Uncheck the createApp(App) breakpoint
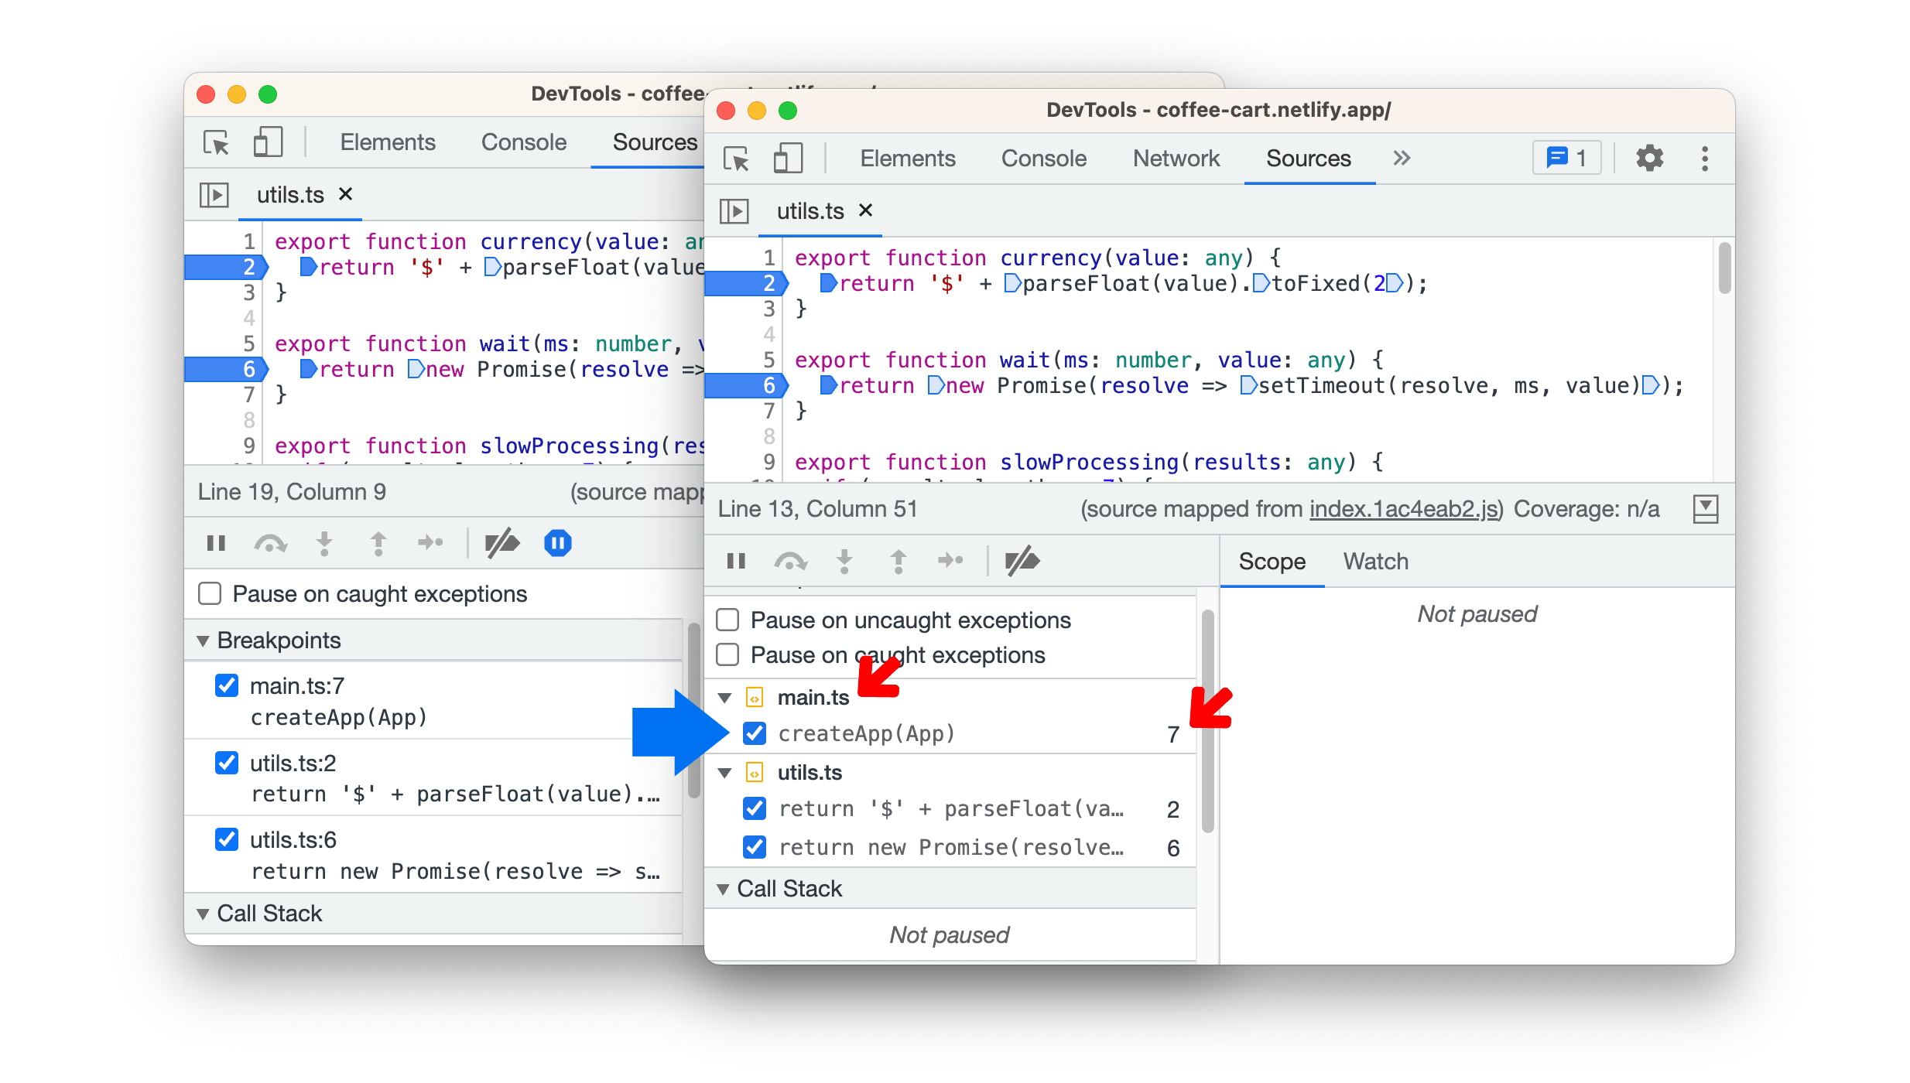 point(755,733)
